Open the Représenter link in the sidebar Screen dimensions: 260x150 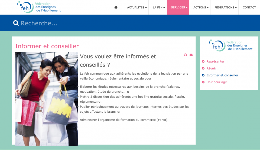click(215, 62)
